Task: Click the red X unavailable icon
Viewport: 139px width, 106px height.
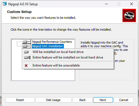Action: coord(26,65)
